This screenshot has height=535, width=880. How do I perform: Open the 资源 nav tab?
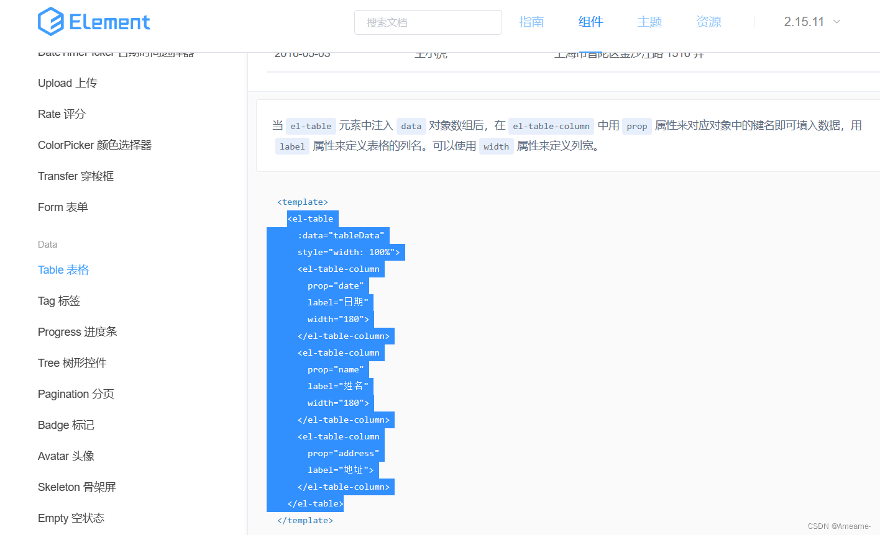point(708,22)
